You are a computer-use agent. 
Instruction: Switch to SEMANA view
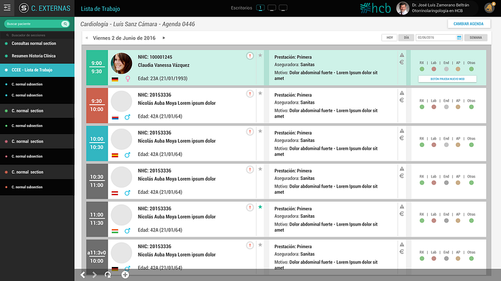(x=475, y=38)
